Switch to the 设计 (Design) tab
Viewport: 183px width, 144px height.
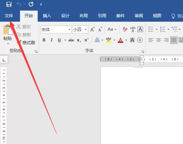pyautogui.click(x=65, y=16)
